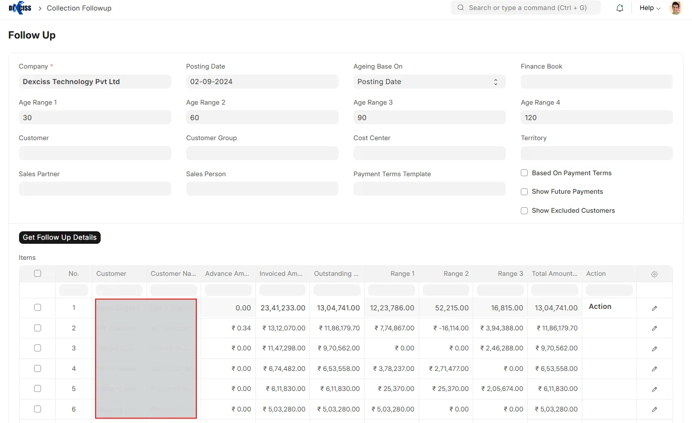Select checkbox of item row 4
This screenshot has width=692, height=423.
point(38,368)
